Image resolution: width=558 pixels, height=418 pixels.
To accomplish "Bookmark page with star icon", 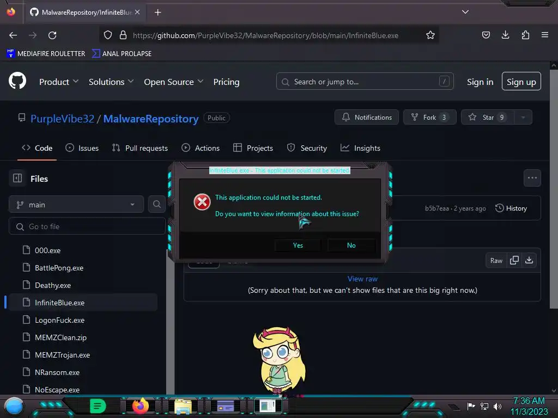I will (430, 35).
